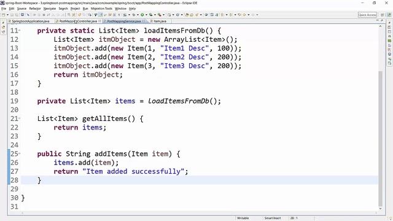Click the "Item3 Desc" string literal

184,66
